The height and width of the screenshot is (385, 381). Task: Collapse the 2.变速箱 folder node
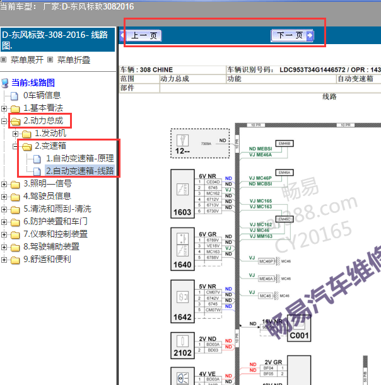[x=15, y=146]
